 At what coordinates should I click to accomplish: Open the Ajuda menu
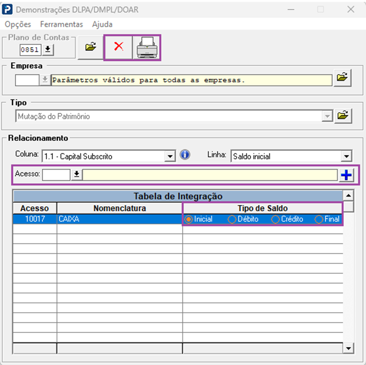point(102,24)
